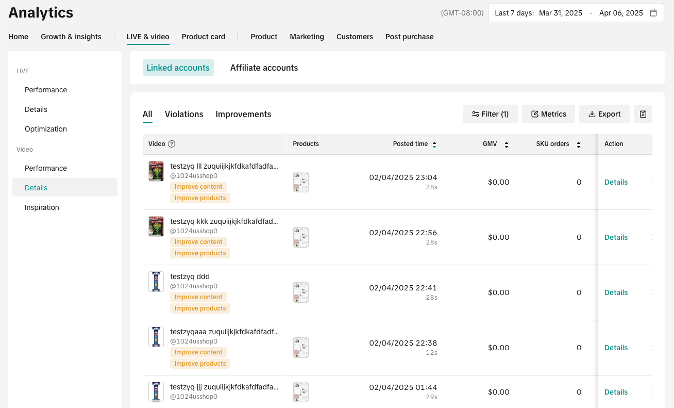
Task: Open the calendar icon in date range picker
Action: pos(653,13)
